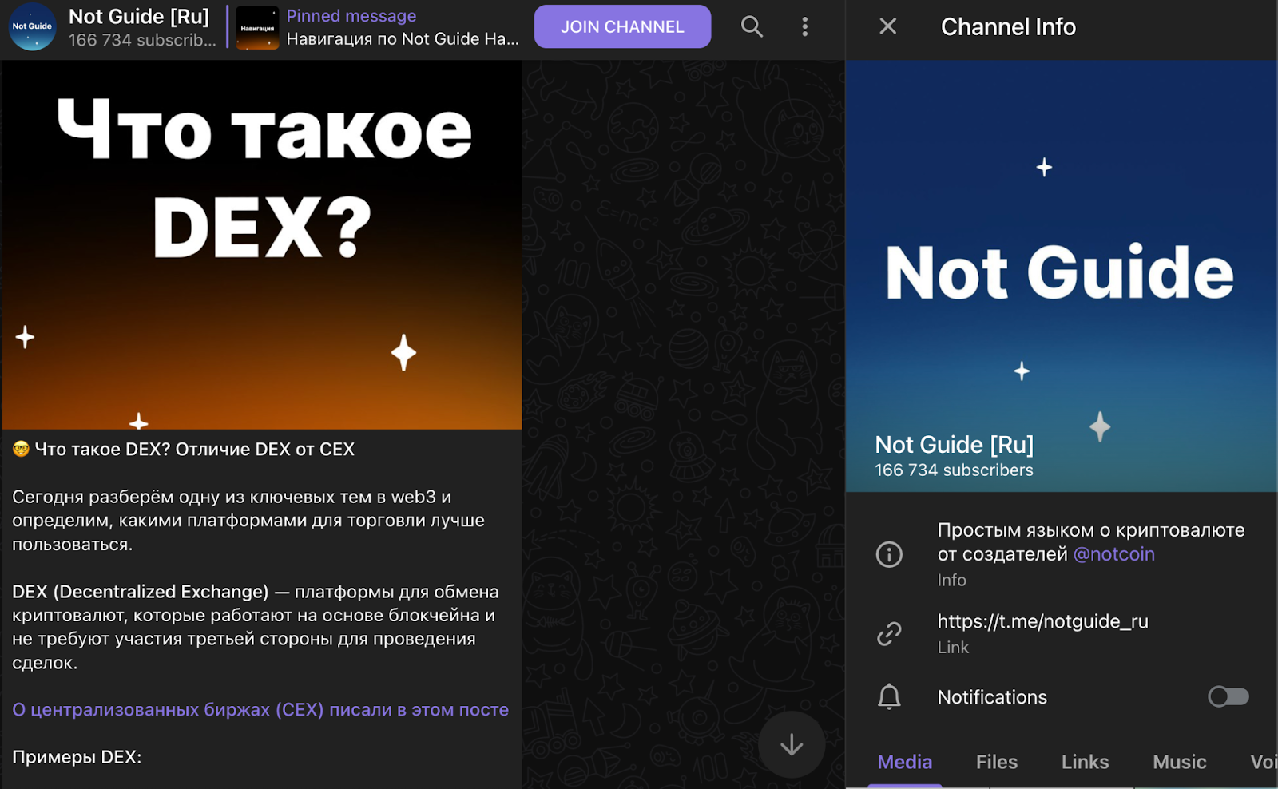Click the CEX post link in the message
This screenshot has width=1278, height=789.
pyautogui.click(x=260, y=708)
